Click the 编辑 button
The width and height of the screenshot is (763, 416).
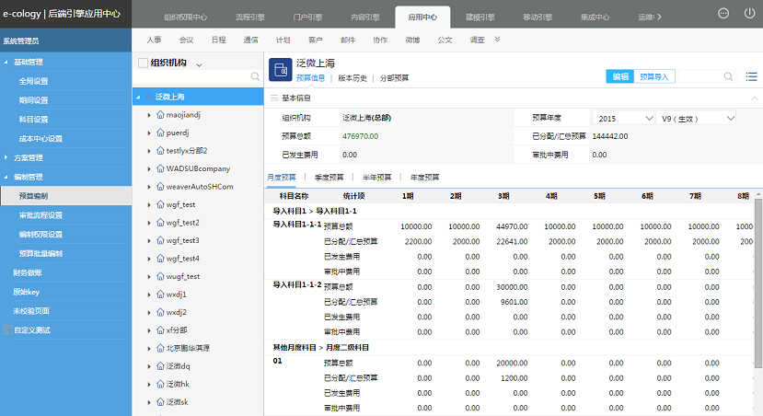[620, 76]
